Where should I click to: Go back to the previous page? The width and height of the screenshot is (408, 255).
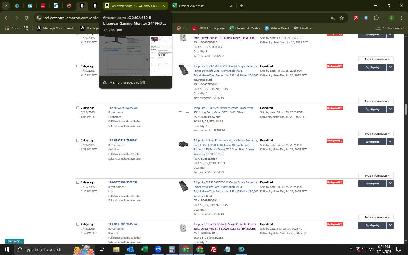click(6, 18)
